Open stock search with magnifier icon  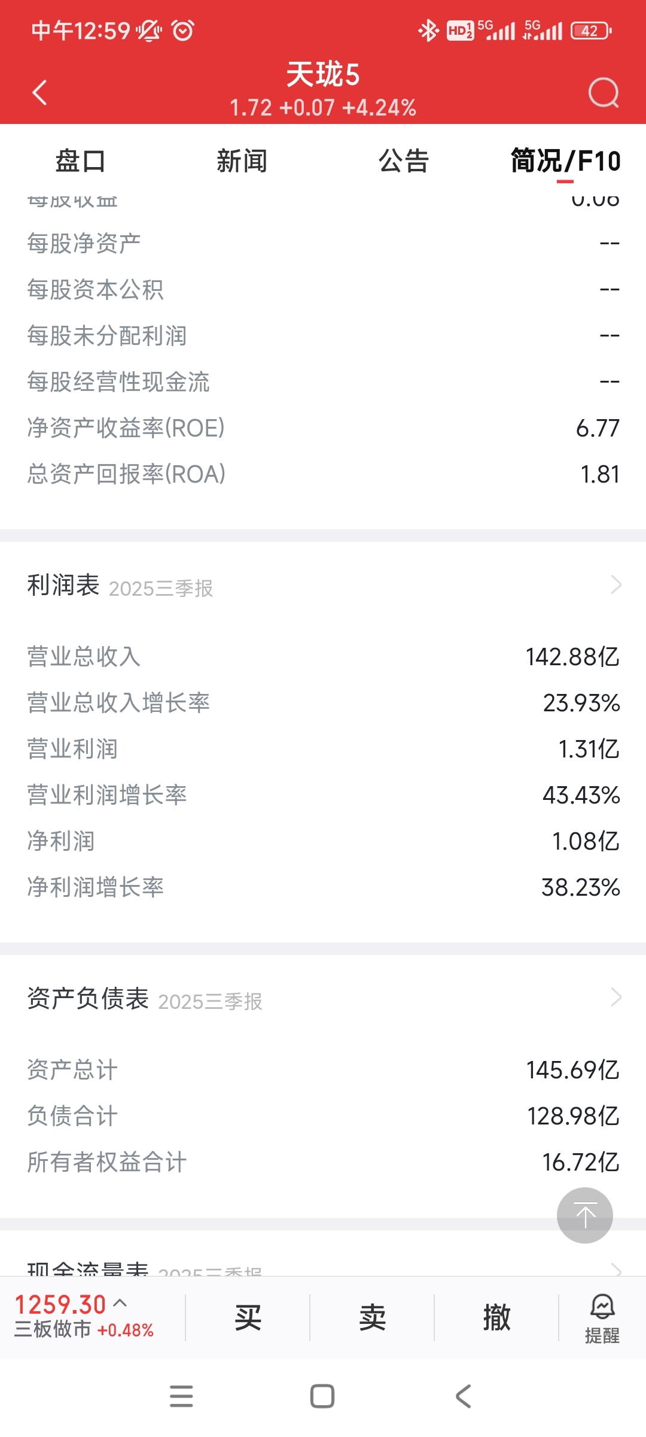point(603,93)
